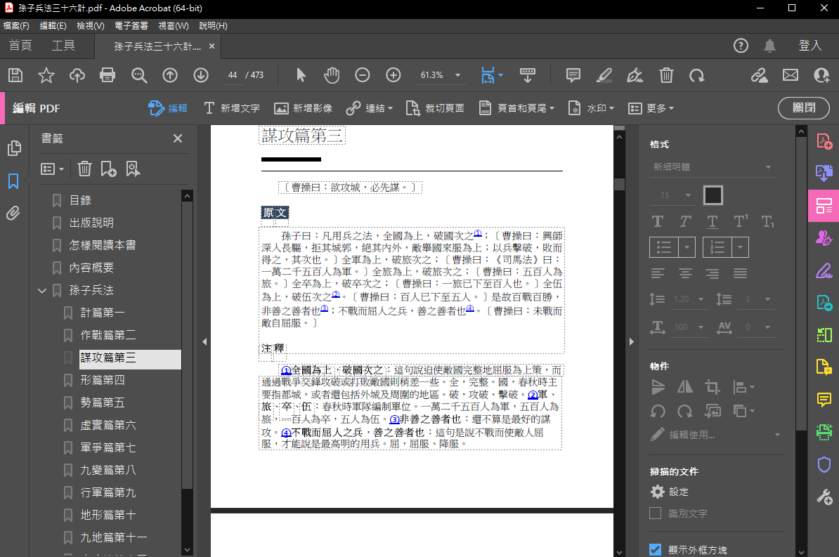Click the page number input field
Viewport: 839px width, 557px height.
coord(232,75)
